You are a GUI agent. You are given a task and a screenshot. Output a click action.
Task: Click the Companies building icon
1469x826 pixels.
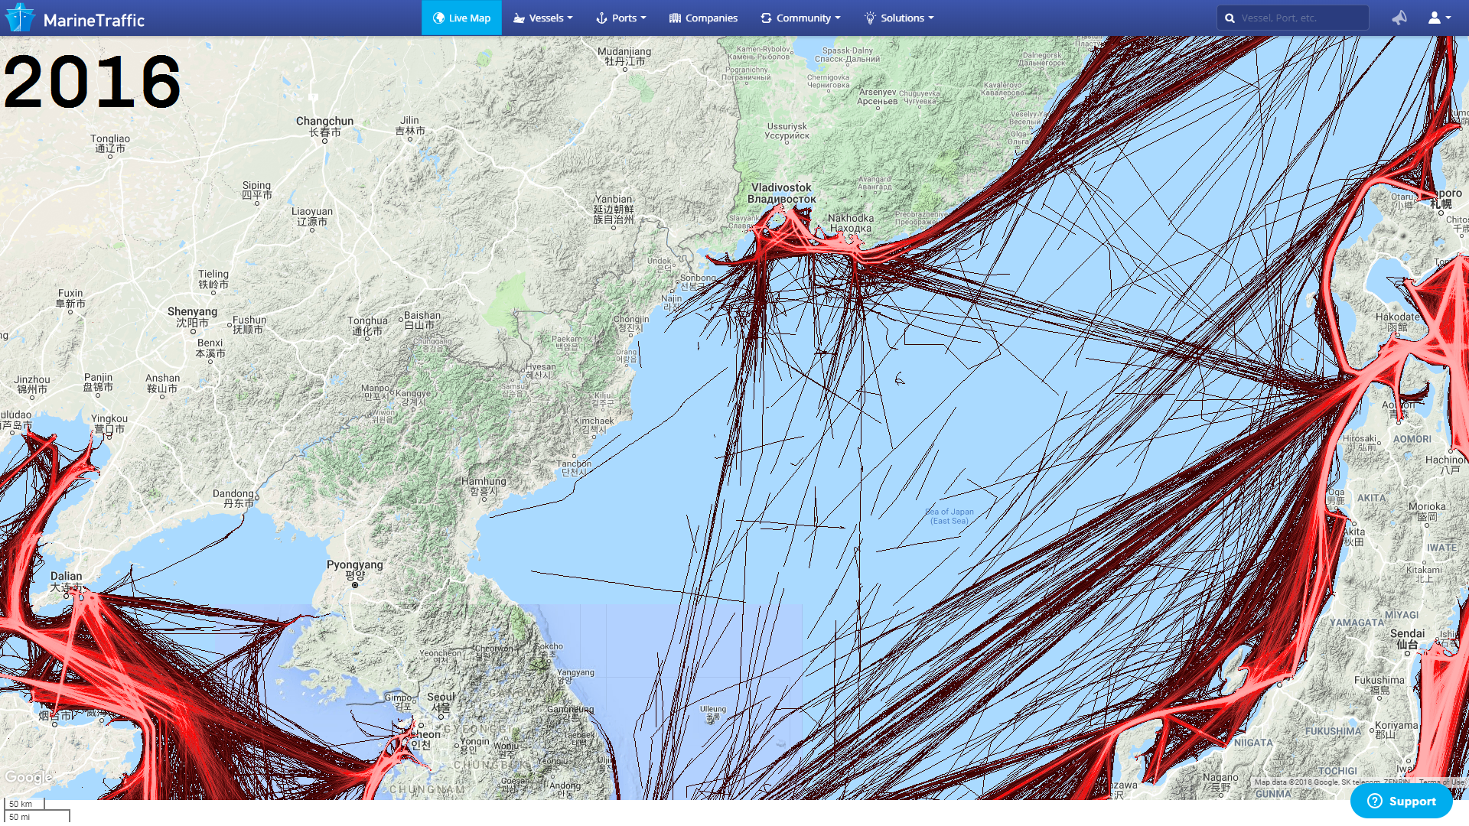pos(675,18)
